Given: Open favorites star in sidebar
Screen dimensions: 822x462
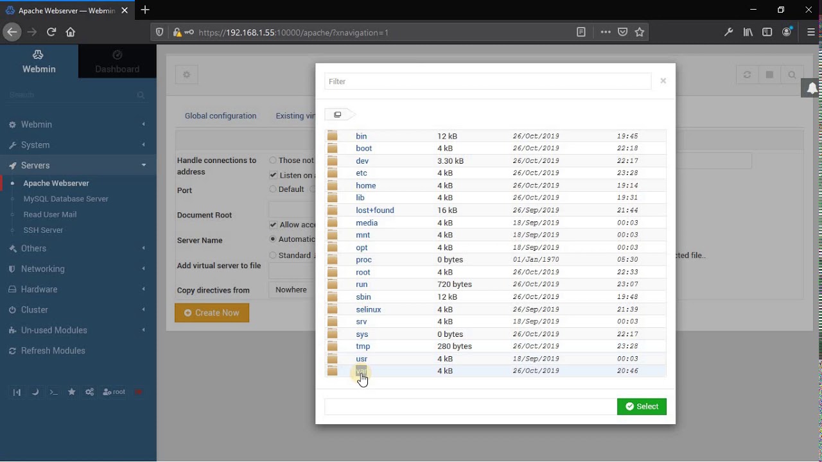Looking at the screenshot, I should click(72, 392).
